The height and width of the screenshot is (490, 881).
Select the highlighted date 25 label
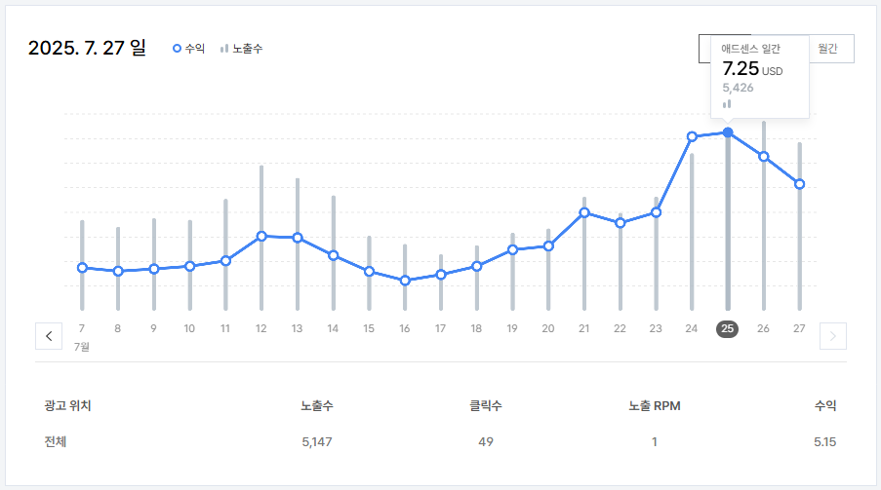click(727, 329)
